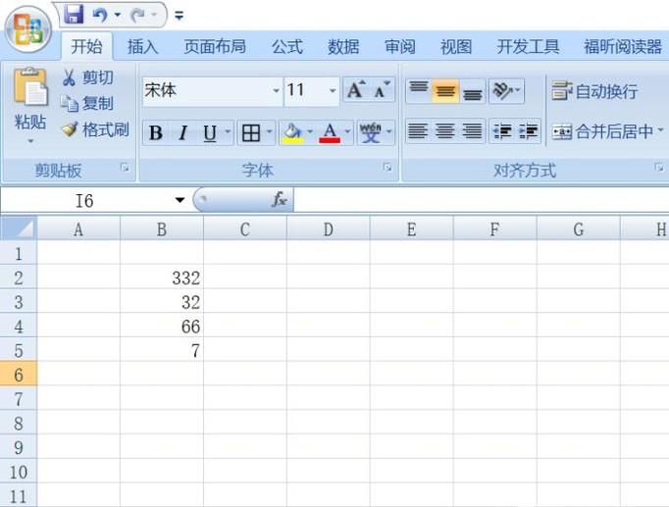This screenshot has height=507, width=669.
Task: Decrease font size with small A
Action: coord(382,90)
